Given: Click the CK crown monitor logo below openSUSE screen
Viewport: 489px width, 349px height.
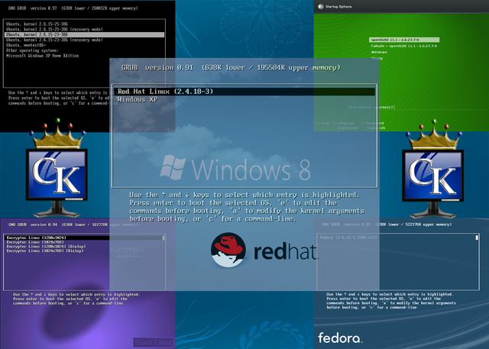Looking at the screenshot, I should [x=433, y=169].
